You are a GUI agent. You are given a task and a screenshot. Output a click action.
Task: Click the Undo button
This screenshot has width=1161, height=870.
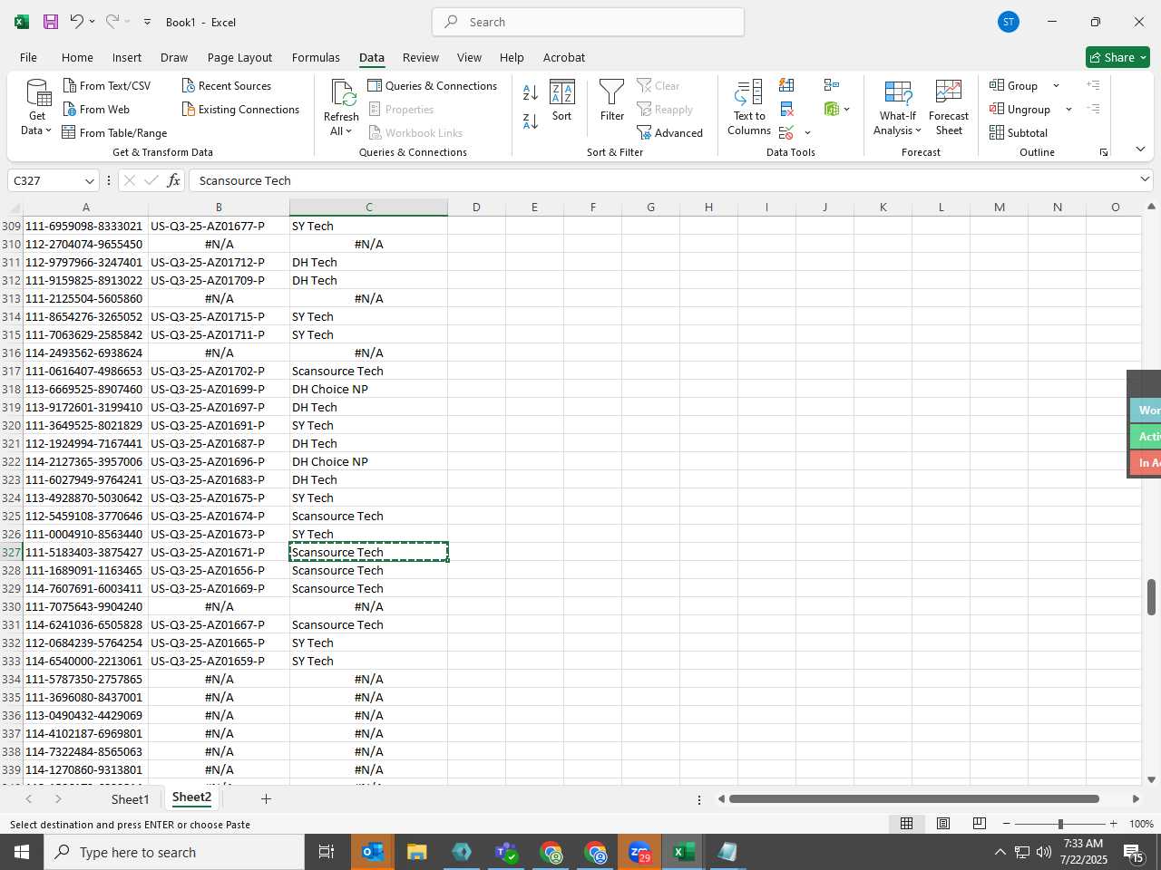pyautogui.click(x=77, y=22)
